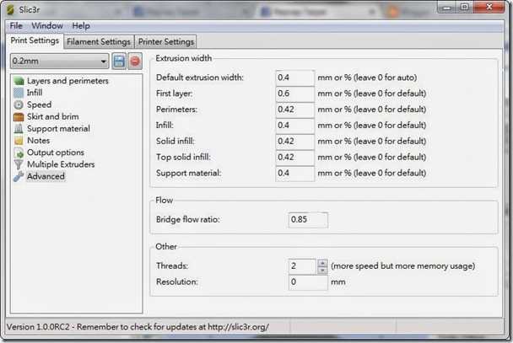The width and height of the screenshot is (513, 343).
Task: Select Layers and perimeters in the list
Action: pyautogui.click(x=67, y=81)
